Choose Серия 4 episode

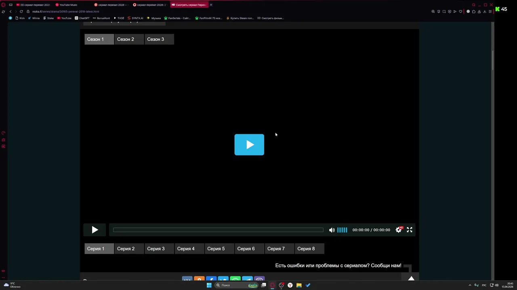coord(189,249)
